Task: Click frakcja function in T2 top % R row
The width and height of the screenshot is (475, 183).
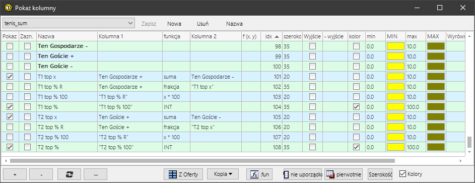Action: pos(176,127)
